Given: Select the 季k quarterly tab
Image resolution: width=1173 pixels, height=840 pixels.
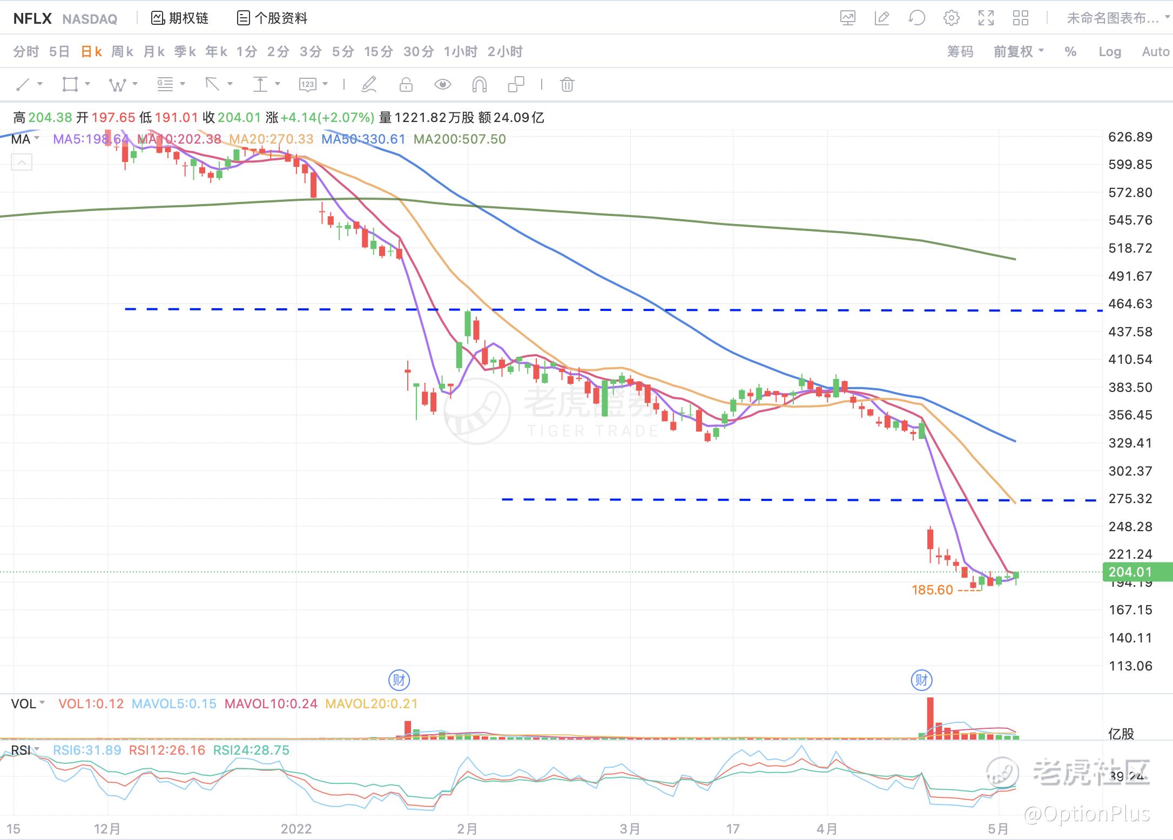Looking at the screenshot, I should tap(185, 52).
